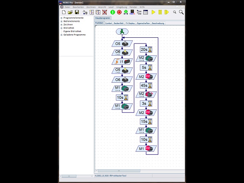Expand the Bedienelemente tree node
The image size is (244, 183).
61,21
